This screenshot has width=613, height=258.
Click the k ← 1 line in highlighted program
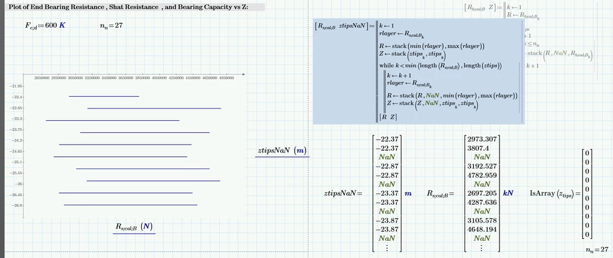click(x=387, y=26)
